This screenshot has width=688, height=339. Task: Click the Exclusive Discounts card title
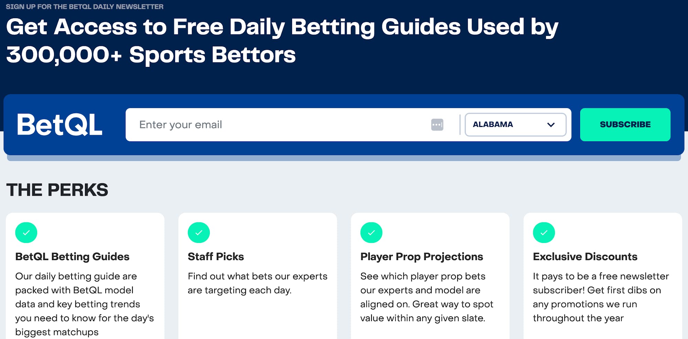coord(585,257)
